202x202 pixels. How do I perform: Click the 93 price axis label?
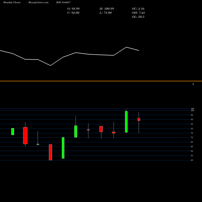coord(192,120)
